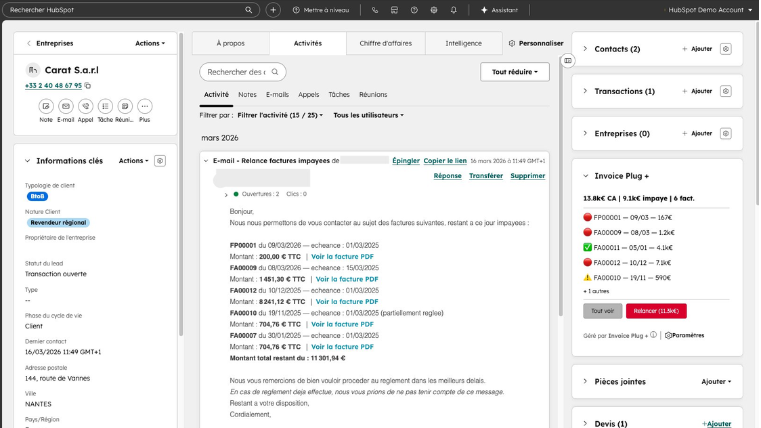Expand the Transactions (1) card
Screen dimensions: 761x428
(x=586, y=91)
